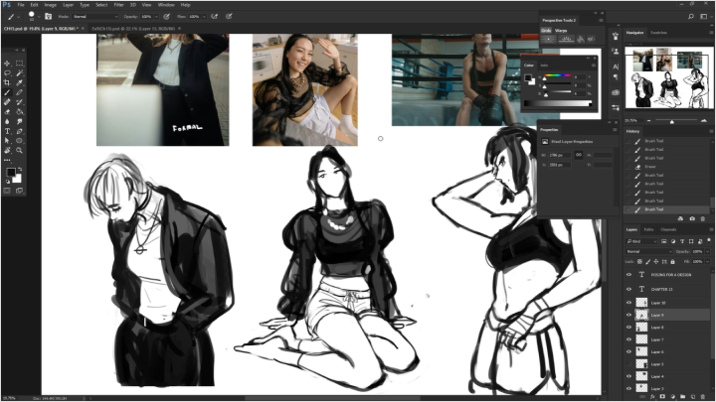Click the width field in Properties panel

pyautogui.click(x=559, y=155)
